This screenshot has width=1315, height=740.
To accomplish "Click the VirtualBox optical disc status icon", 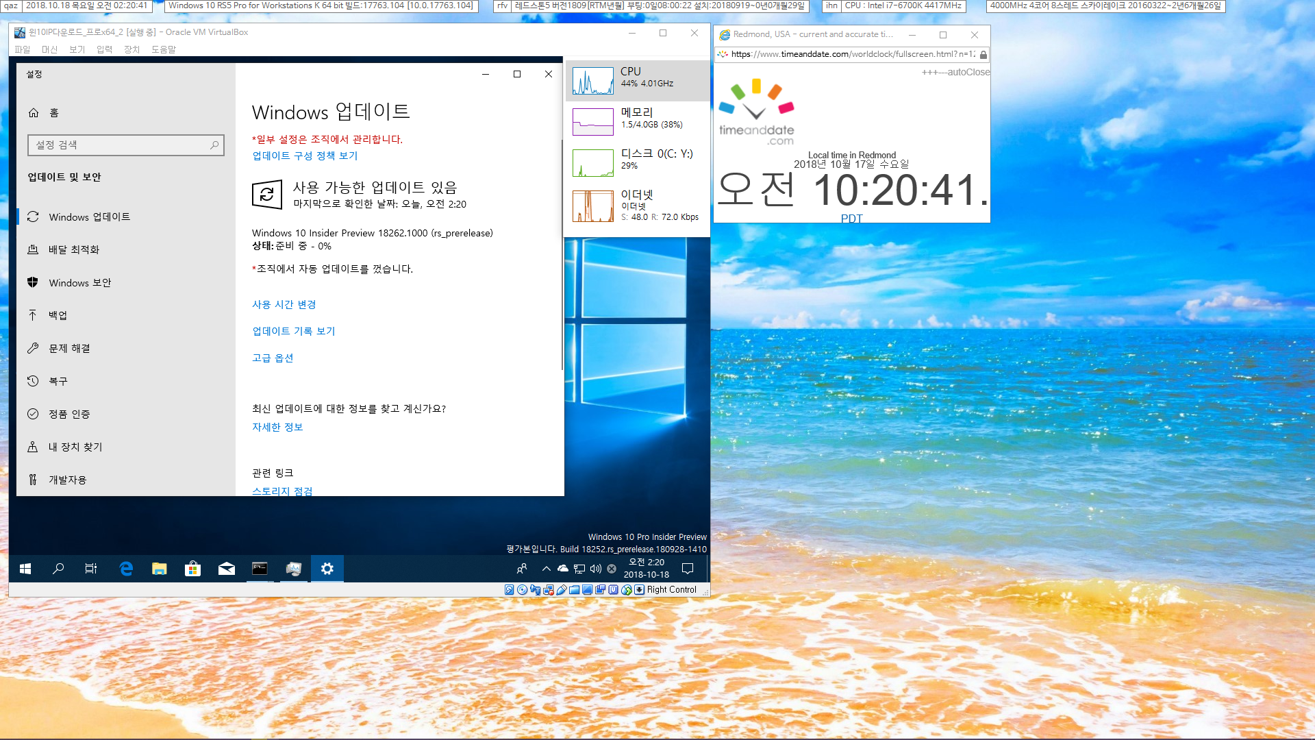I will click(522, 590).
